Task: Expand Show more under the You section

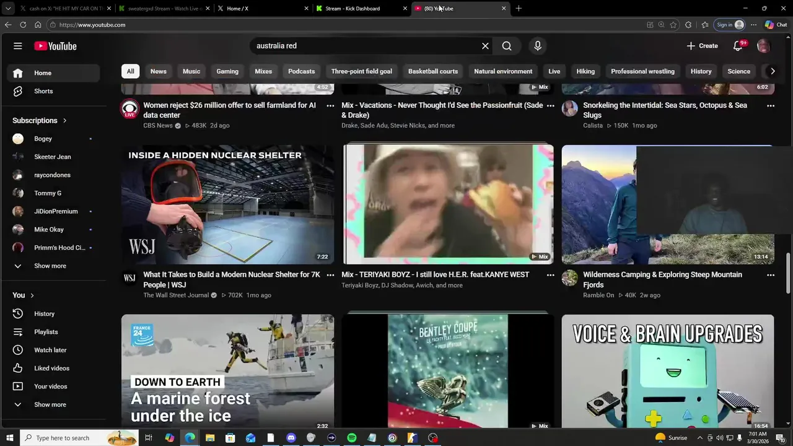Action: 53,404
